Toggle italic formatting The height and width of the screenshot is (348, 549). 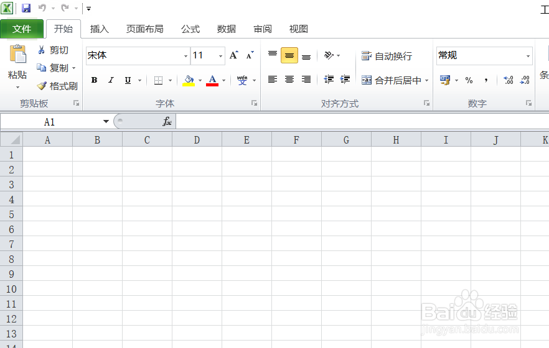pyautogui.click(x=111, y=80)
